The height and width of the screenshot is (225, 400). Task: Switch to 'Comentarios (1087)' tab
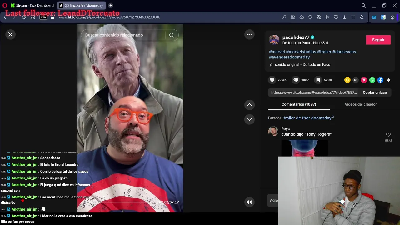click(299, 104)
